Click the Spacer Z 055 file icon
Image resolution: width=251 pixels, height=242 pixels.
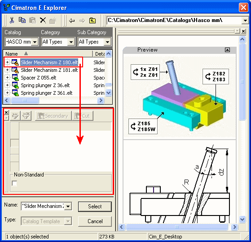pyautogui.click(x=15, y=78)
